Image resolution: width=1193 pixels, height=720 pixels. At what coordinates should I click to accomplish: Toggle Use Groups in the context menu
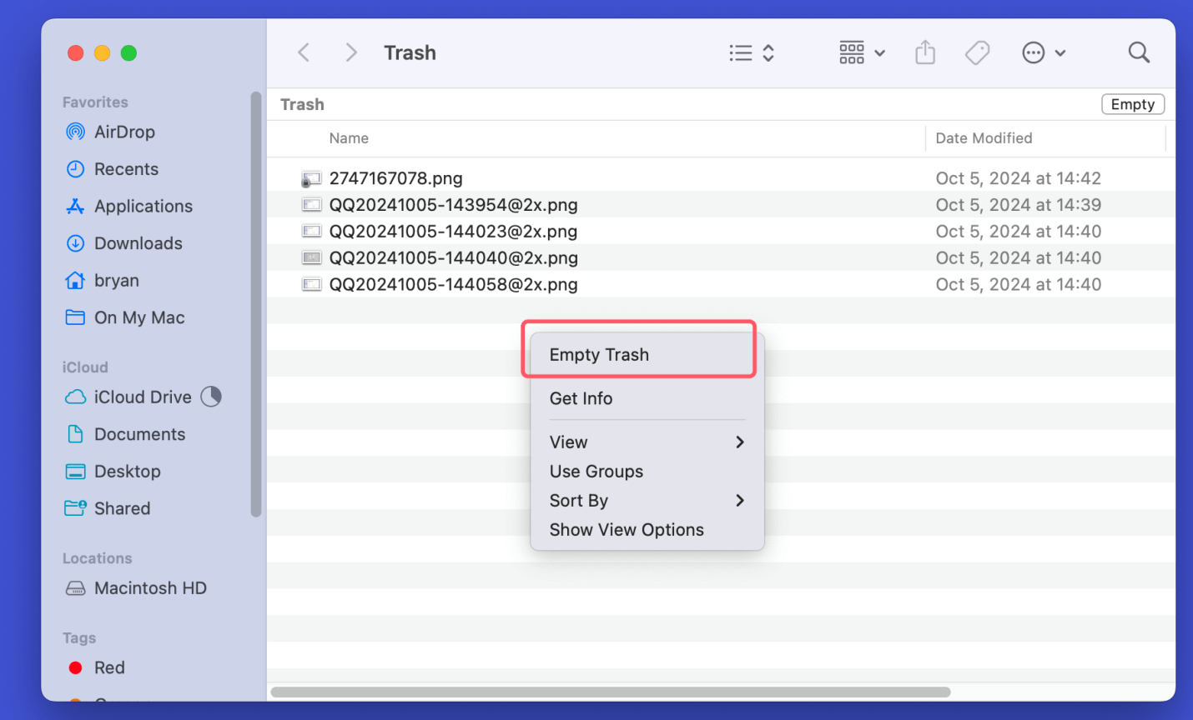click(596, 471)
